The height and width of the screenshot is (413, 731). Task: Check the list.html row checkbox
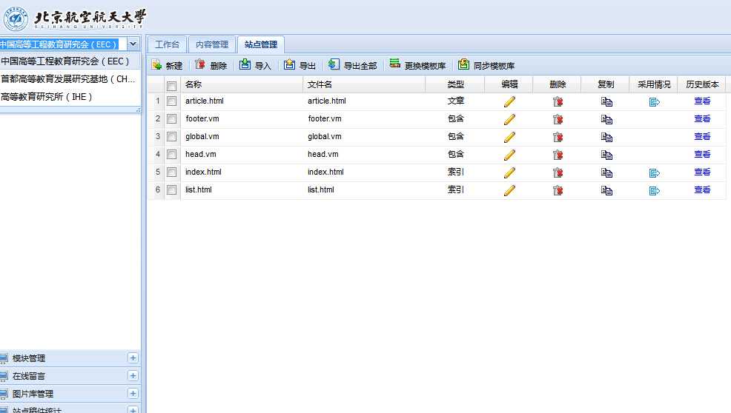pos(171,189)
